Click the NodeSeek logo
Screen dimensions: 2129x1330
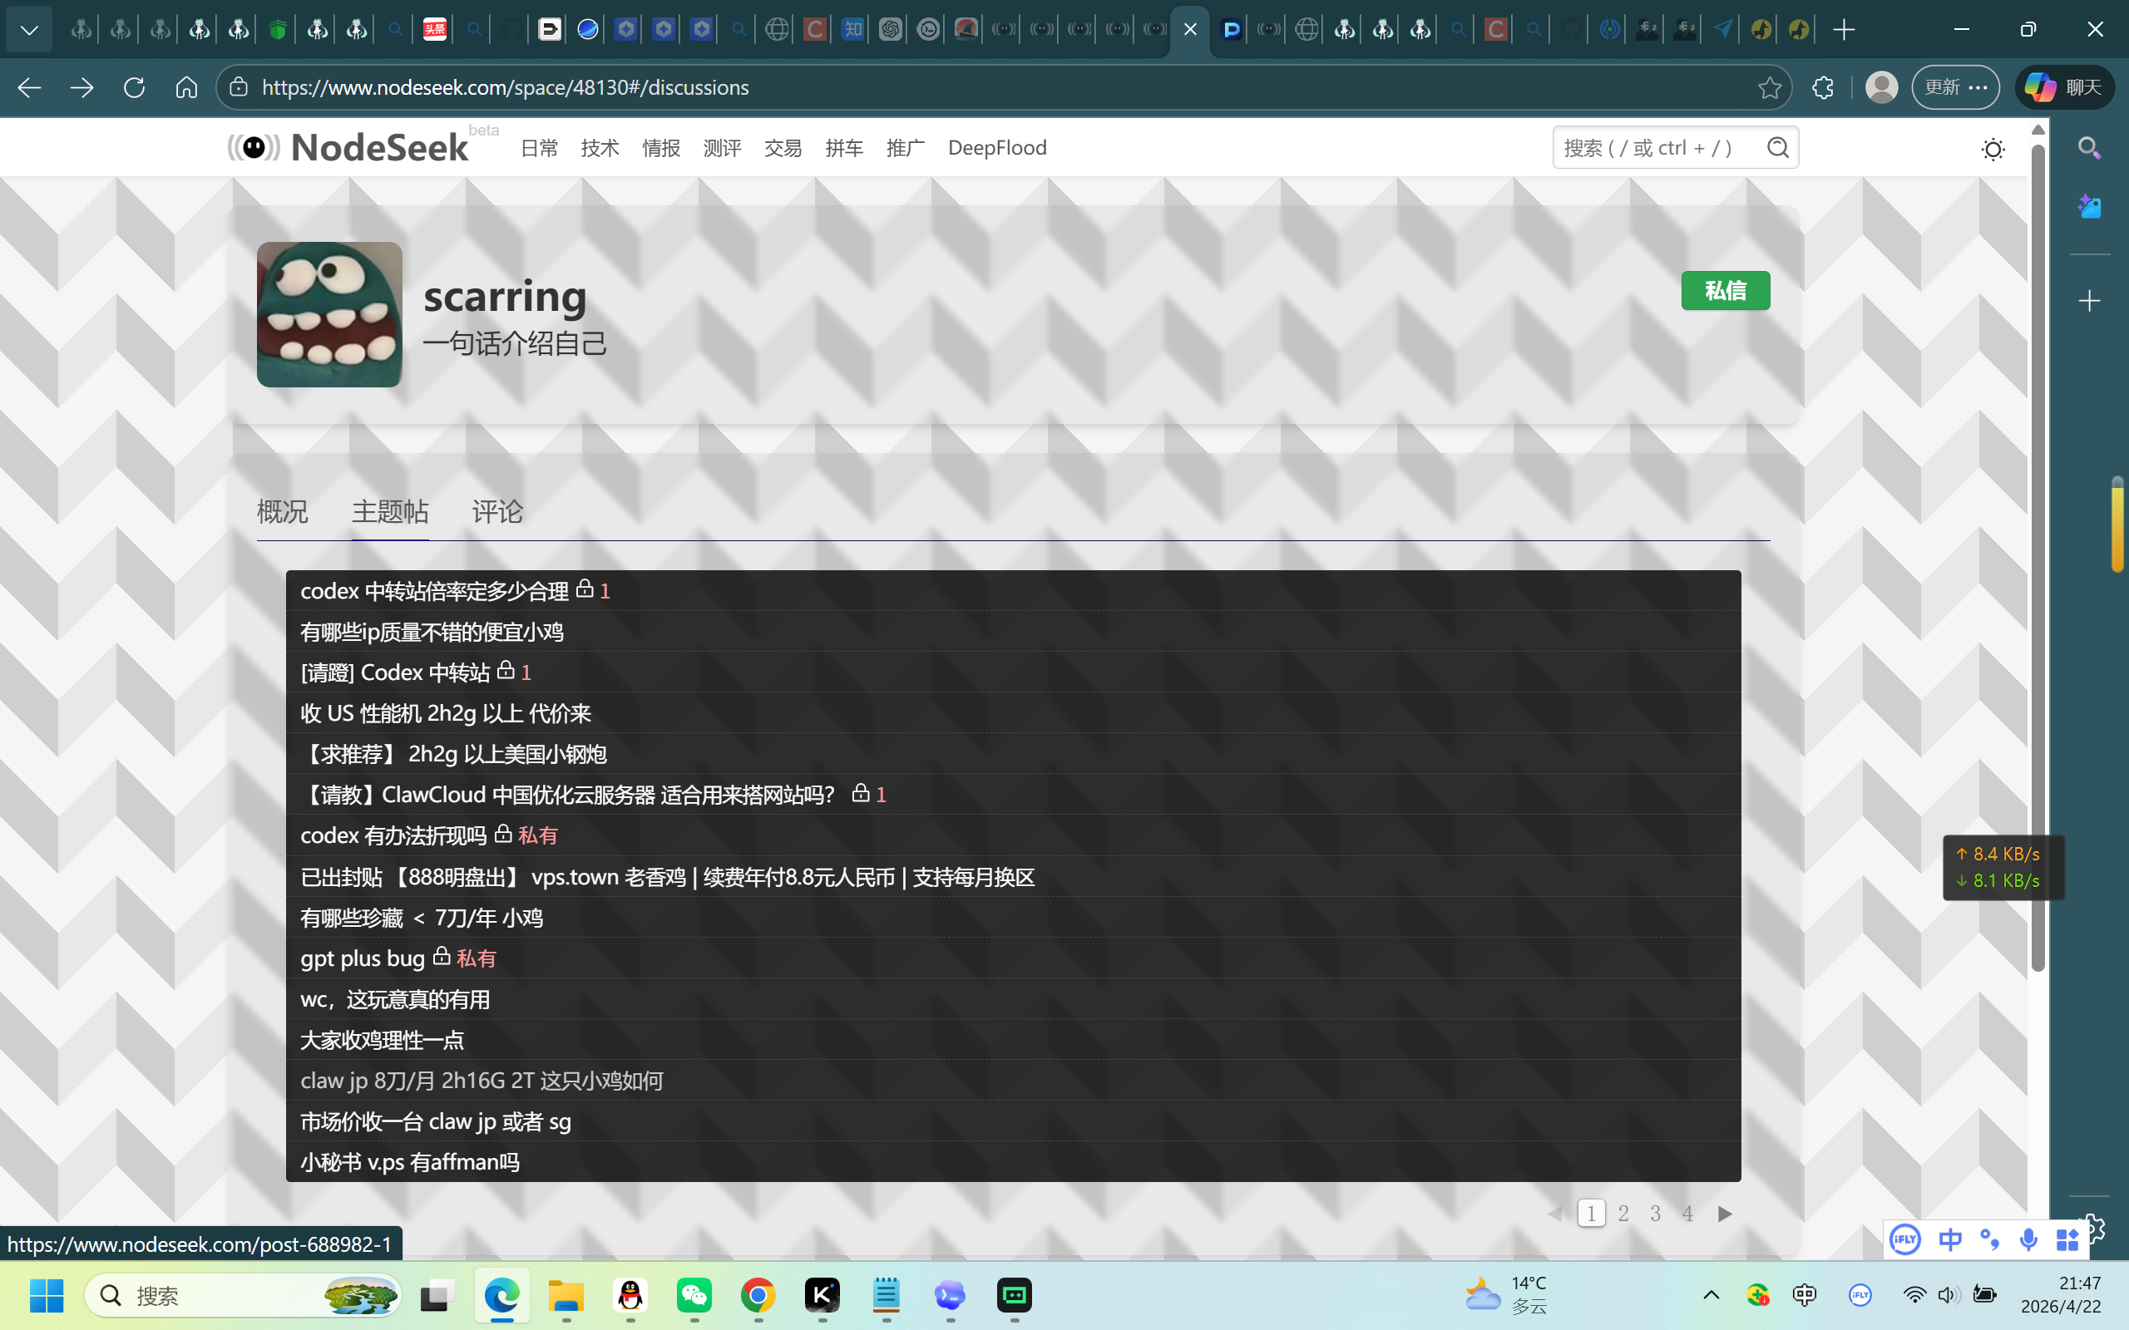pos(348,147)
